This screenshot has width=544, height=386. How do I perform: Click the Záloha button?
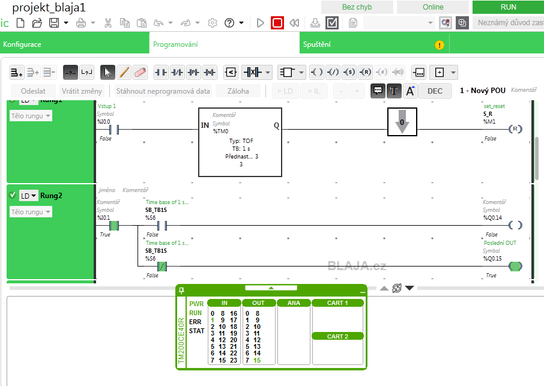(238, 91)
